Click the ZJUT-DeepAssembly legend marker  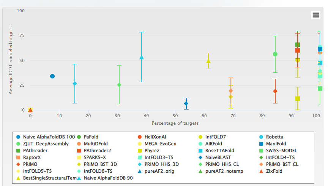coord(18,144)
